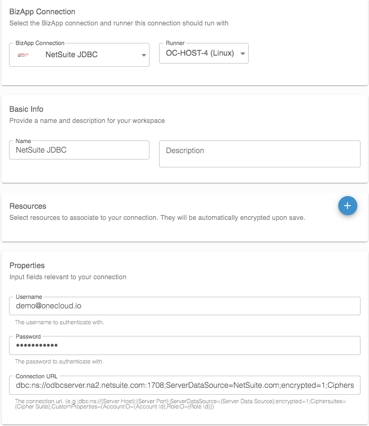Viewport: 369px width, 426px height.
Task: Click the BizApp Connection section heading
Action: 42,12
